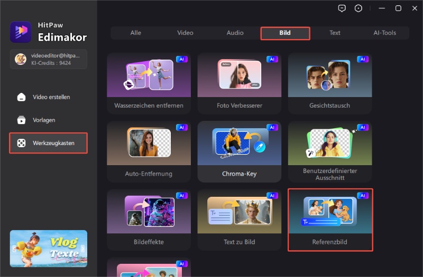
Task: Switch to the Alle tab
Action: pyautogui.click(x=136, y=33)
